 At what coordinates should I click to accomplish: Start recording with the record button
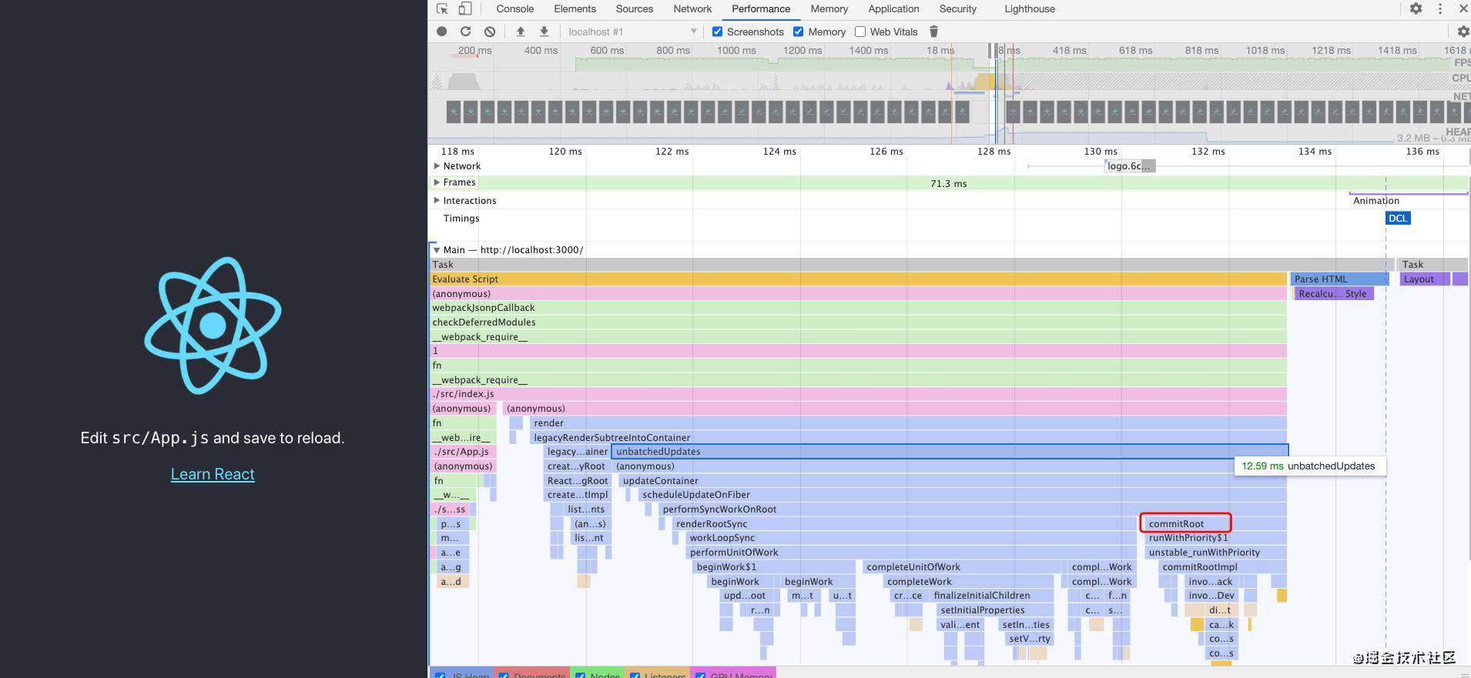(x=441, y=32)
